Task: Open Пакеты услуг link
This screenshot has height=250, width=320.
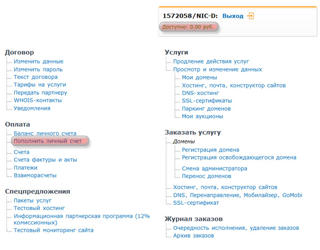Action: pos(33,200)
